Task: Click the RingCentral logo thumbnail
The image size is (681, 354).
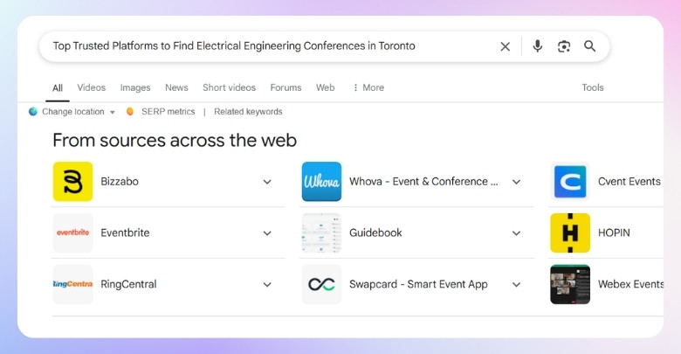Action: pyautogui.click(x=73, y=284)
